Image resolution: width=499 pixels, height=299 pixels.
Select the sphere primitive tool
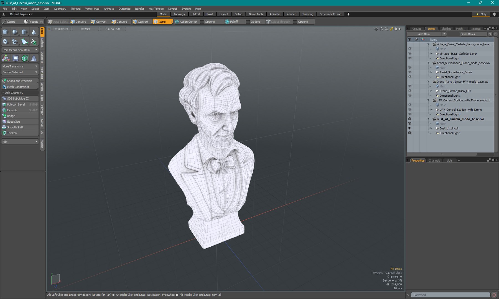tap(15, 32)
